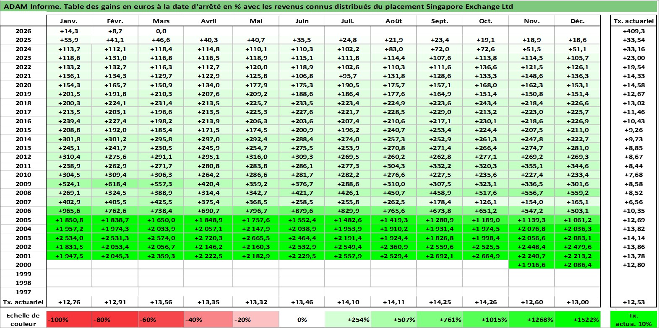659x328 pixels.
Task: Click the -100% red color scale swatch
Action: pos(69,319)
